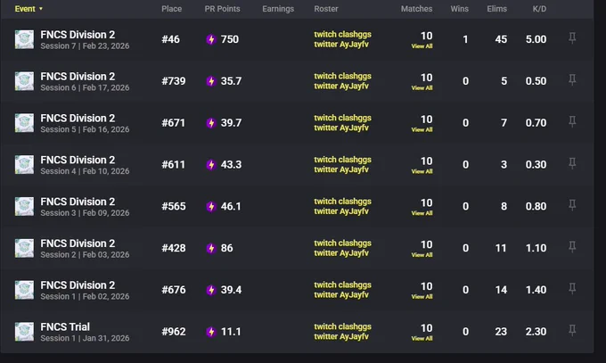606x363 pixels.
Task: Click lightning icon beside 11.1 points
Action: point(210,332)
